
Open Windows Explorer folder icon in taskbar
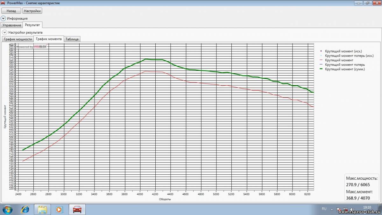point(42,210)
